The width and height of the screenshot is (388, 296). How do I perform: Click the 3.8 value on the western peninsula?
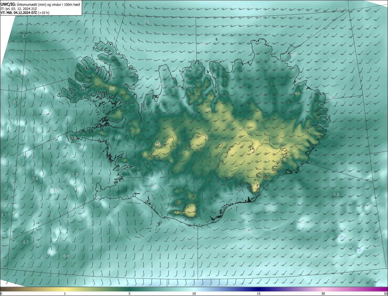pyautogui.click(x=73, y=138)
